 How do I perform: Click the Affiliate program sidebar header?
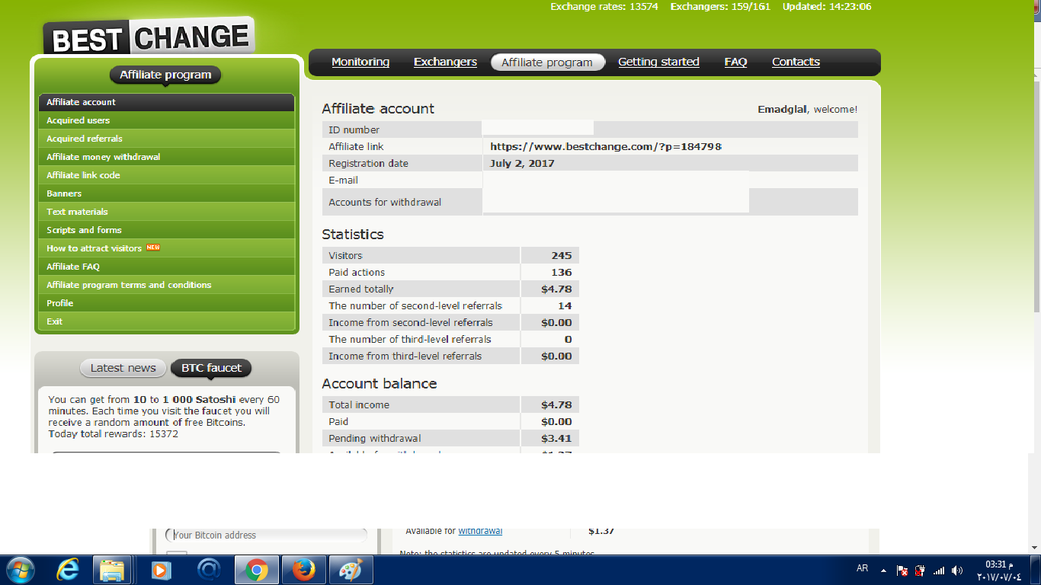click(165, 75)
